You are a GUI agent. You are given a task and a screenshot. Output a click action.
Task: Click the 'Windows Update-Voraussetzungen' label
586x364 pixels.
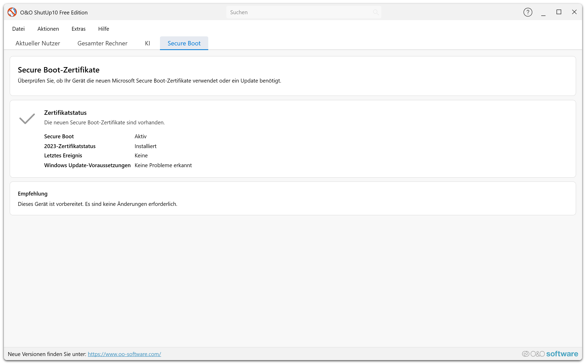87,165
